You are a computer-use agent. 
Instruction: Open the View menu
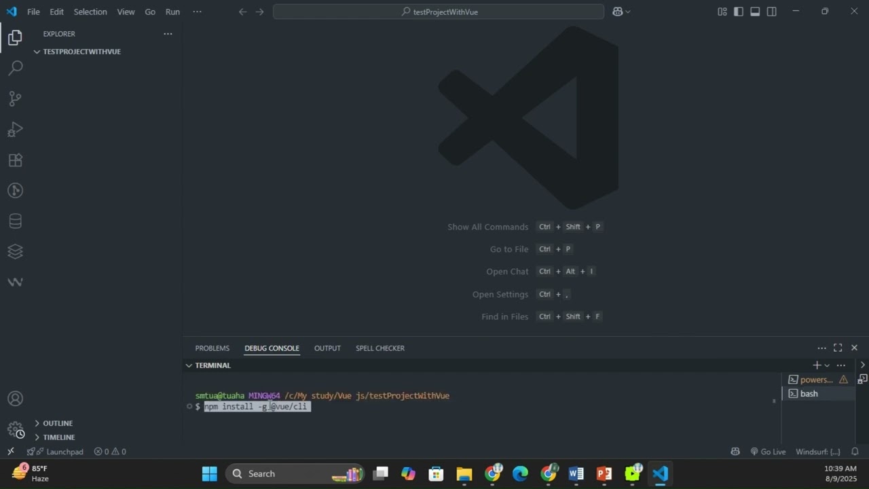[x=126, y=12]
